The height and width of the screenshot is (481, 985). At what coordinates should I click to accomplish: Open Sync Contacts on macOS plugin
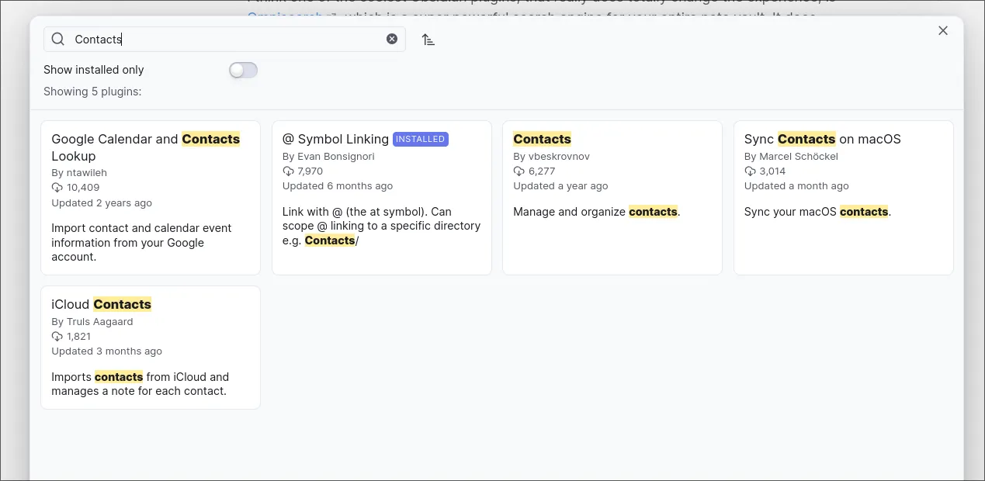pos(843,197)
